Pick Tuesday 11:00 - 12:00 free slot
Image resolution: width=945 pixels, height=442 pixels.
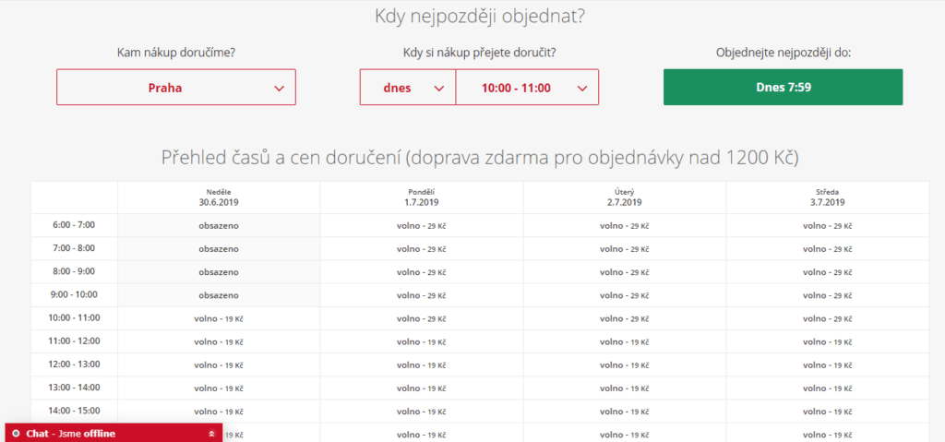(625, 341)
